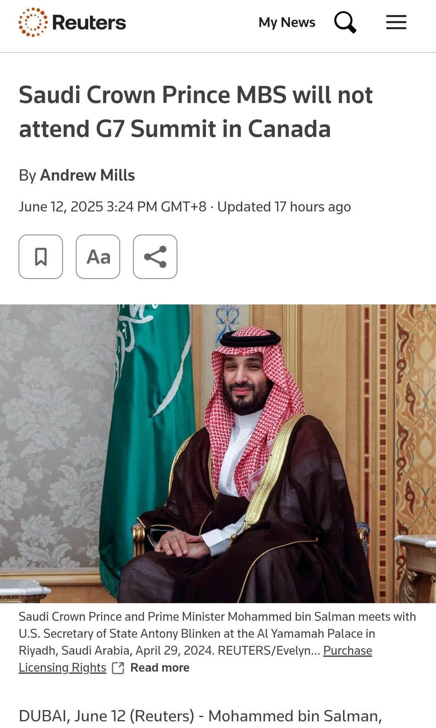
Task: Click the June 12, 2025 timestamp
Action: (x=112, y=206)
